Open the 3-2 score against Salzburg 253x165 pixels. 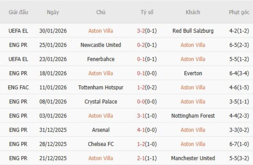tap(142, 31)
